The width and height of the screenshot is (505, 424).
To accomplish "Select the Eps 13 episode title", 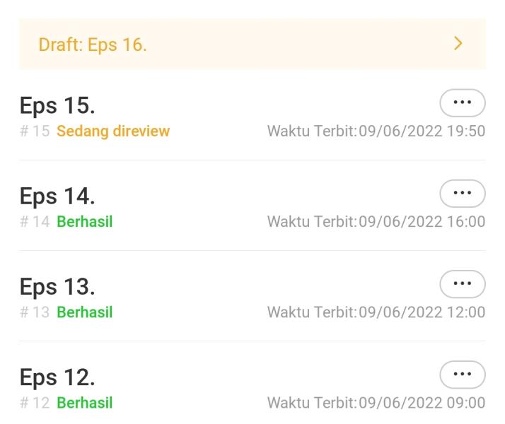I will (x=57, y=287).
